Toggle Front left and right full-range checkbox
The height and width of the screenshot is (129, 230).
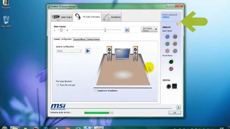click(58, 85)
